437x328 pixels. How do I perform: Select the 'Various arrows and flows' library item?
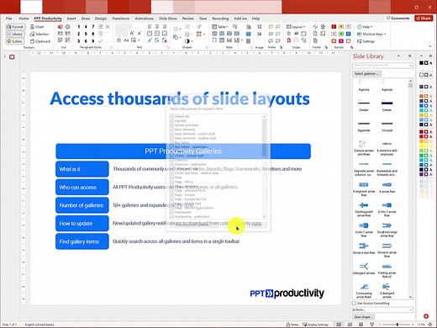pos(364,148)
